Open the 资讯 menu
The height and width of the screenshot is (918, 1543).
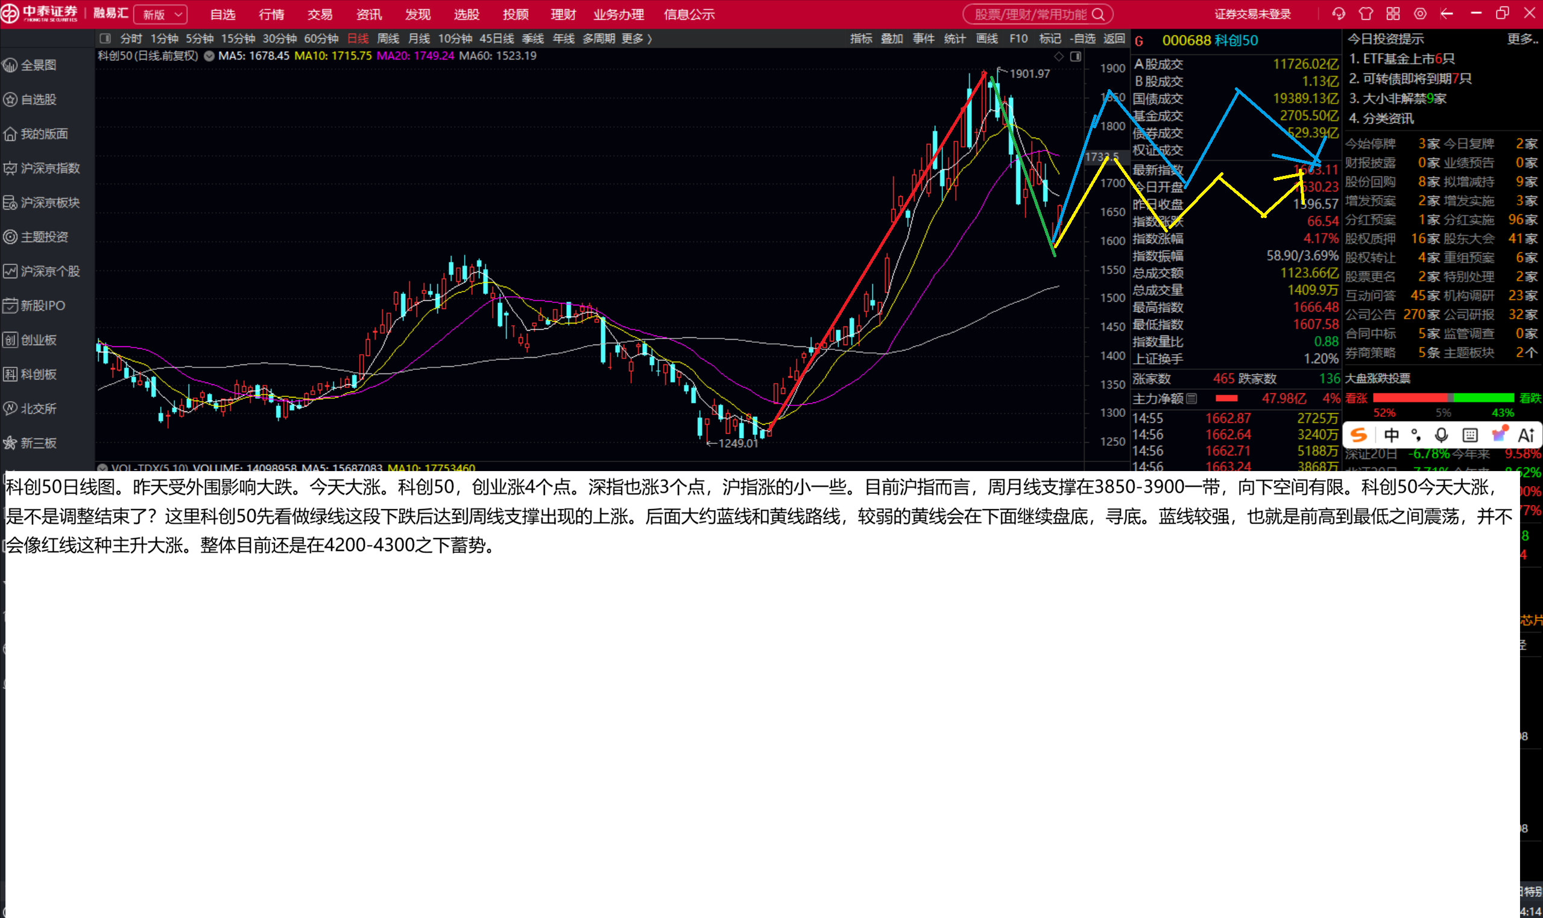click(369, 14)
